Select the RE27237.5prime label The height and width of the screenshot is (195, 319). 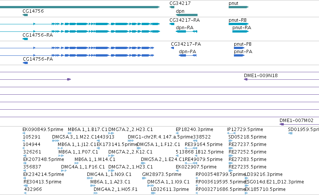(x=247, y=144)
